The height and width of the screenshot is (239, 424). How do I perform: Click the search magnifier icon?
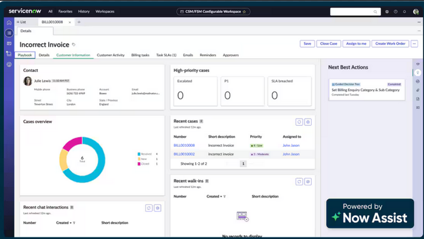click(375, 12)
